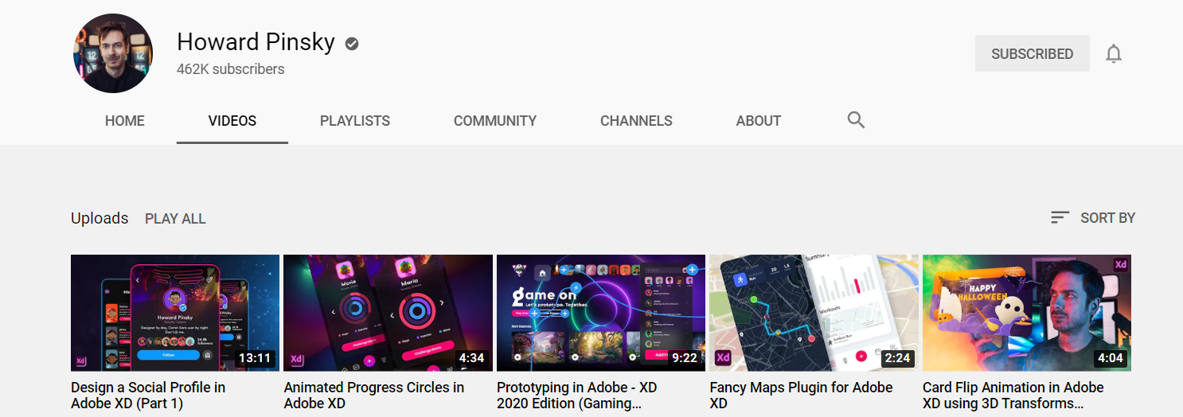Click Howard Pinsky's channel avatar
Viewport: 1183px width, 417px height.
[113, 53]
